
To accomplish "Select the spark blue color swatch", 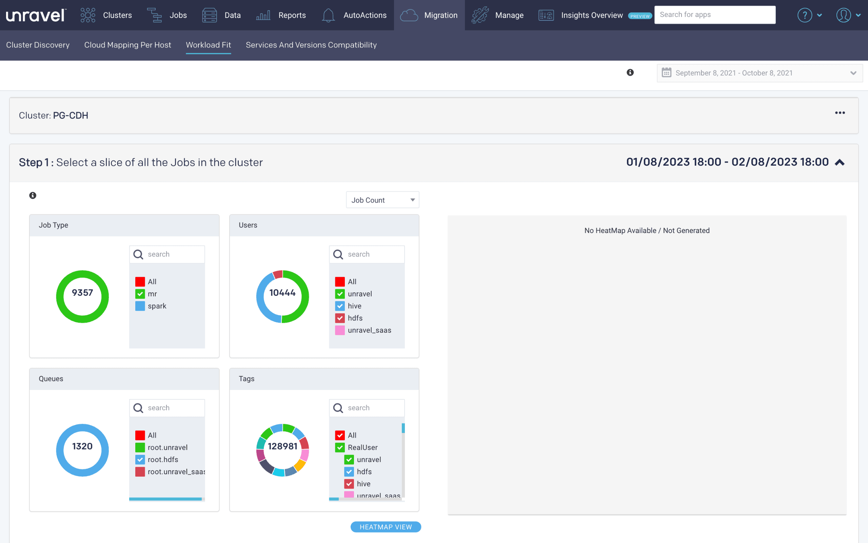I will pyautogui.click(x=140, y=306).
